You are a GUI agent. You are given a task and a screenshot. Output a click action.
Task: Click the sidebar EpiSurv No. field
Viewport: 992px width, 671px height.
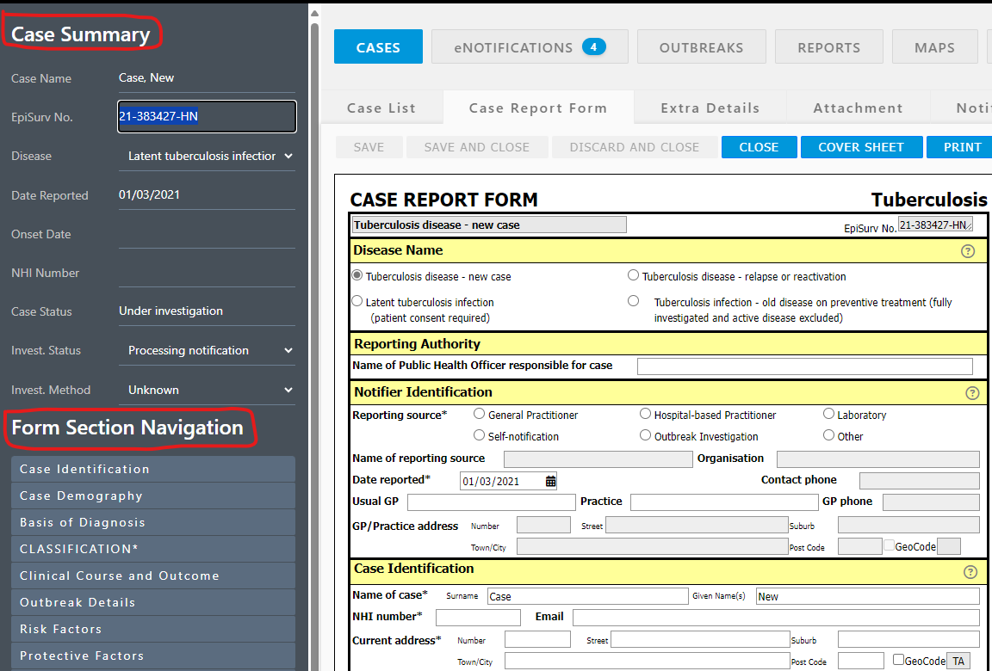pos(207,116)
